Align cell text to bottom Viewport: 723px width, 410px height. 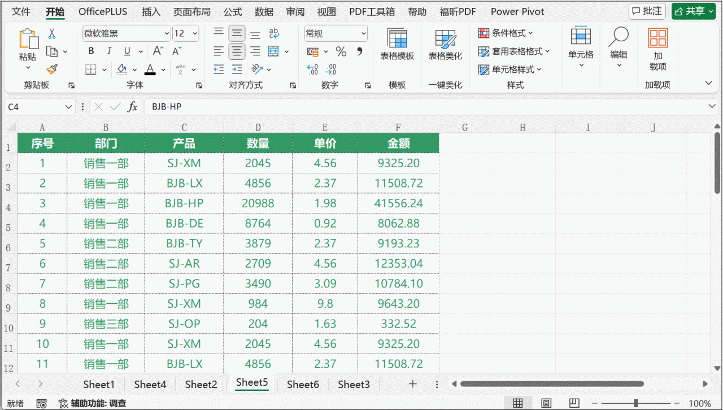pos(255,34)
